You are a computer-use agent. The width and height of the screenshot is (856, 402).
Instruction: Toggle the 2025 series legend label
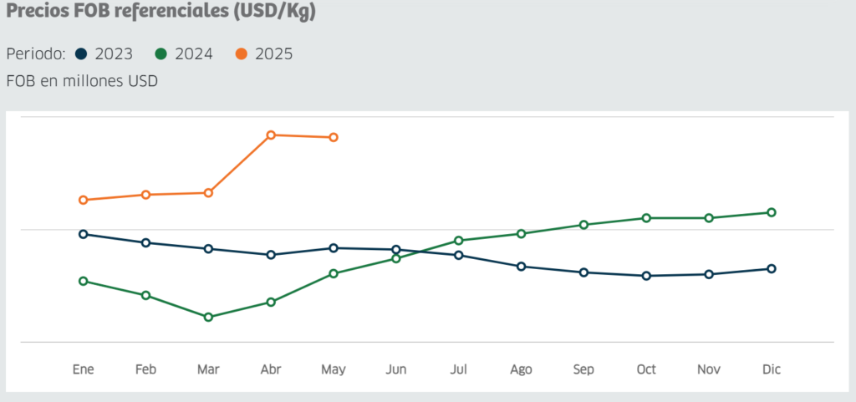tap(273, 54)
